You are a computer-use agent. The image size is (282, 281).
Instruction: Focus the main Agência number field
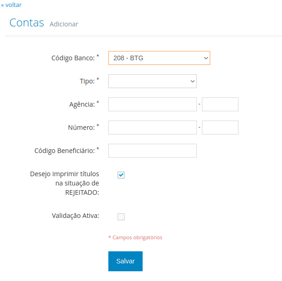pyautogui.click(x=152, y=104)
